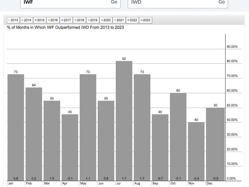Click the Jul axis label
The image size is (249, 187).
(x=119, y=183)
